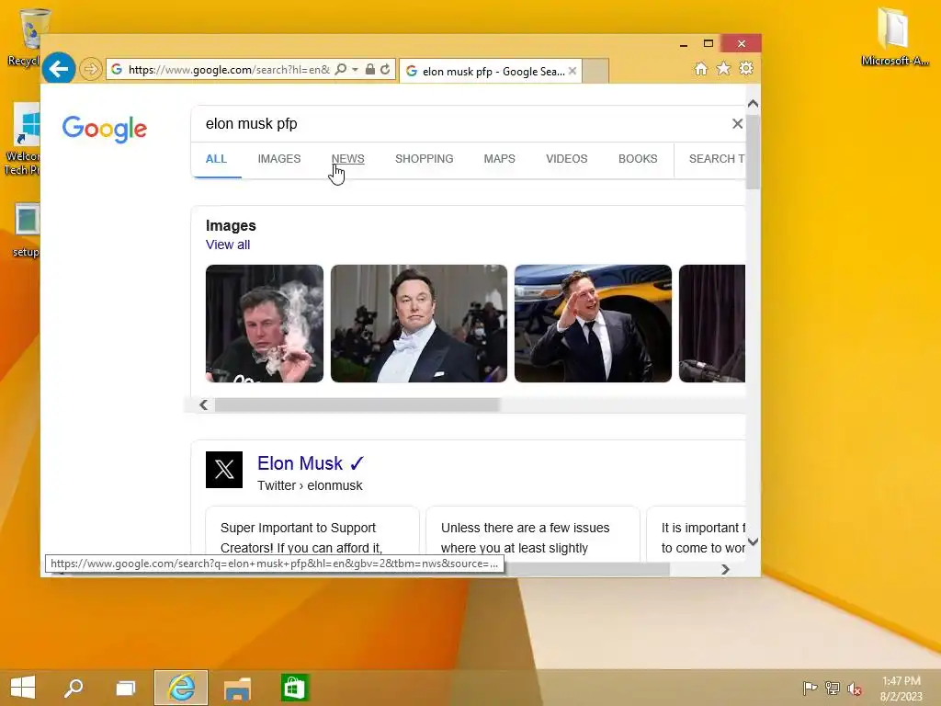This screenshot has height=706, width=941.
Task: Click the 'View all' images link
Action: coord(228,245)
